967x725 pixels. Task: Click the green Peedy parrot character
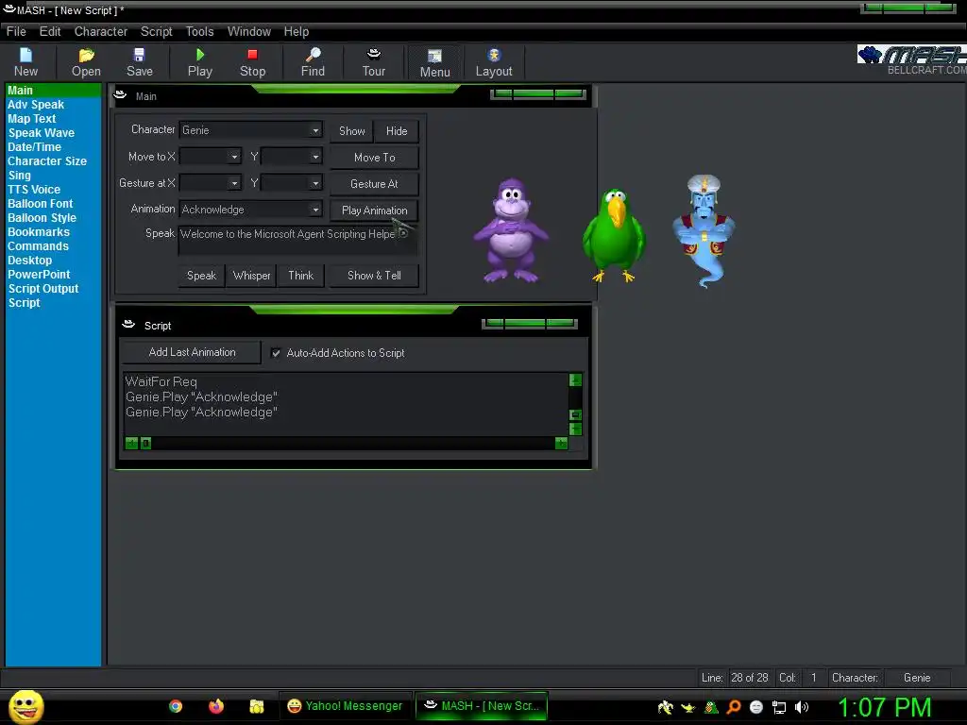[x=614, y=235]
